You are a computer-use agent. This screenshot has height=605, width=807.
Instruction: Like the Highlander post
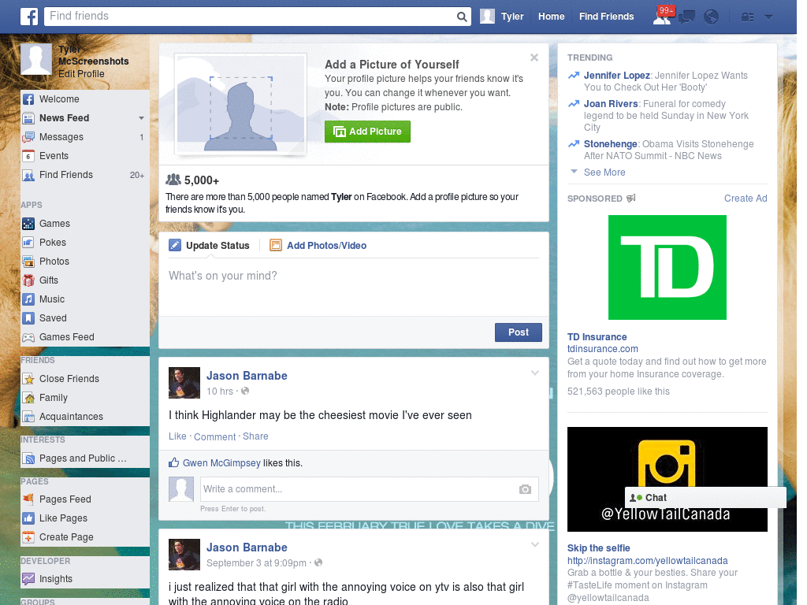click(177, 436)
